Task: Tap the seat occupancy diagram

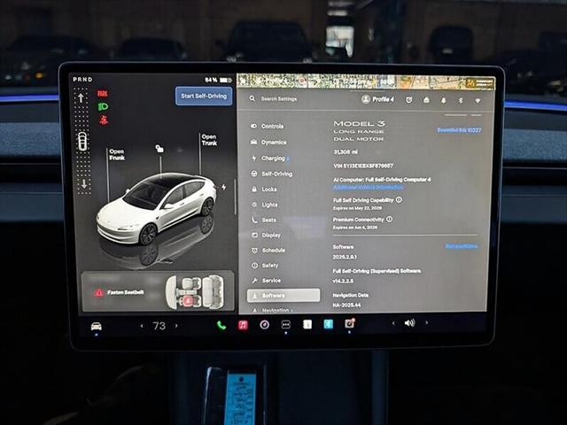Action: click(x=195, y=292)
